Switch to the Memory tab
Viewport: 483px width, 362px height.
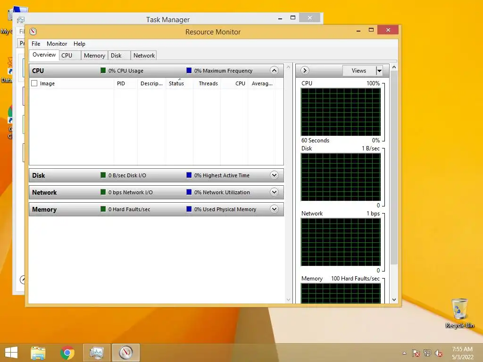click(x=94, y=56)
